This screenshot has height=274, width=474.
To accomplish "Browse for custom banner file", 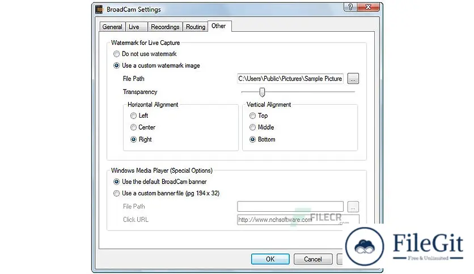I will (x=353, y=207).
